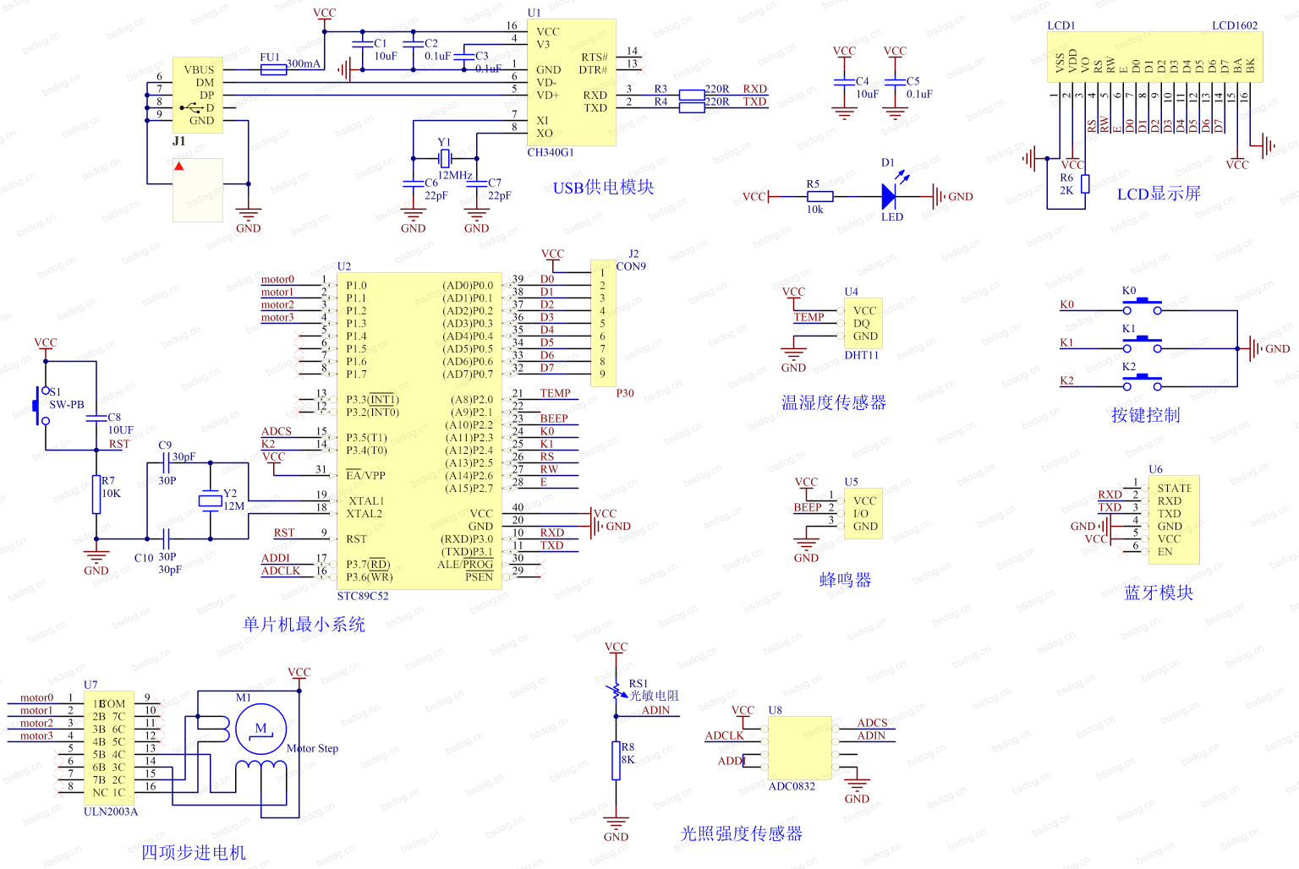This screenshot has width=1299, height=869.
Task: Select the CON9 connector label
Action: pyautogui.click(x=631, y=266)
